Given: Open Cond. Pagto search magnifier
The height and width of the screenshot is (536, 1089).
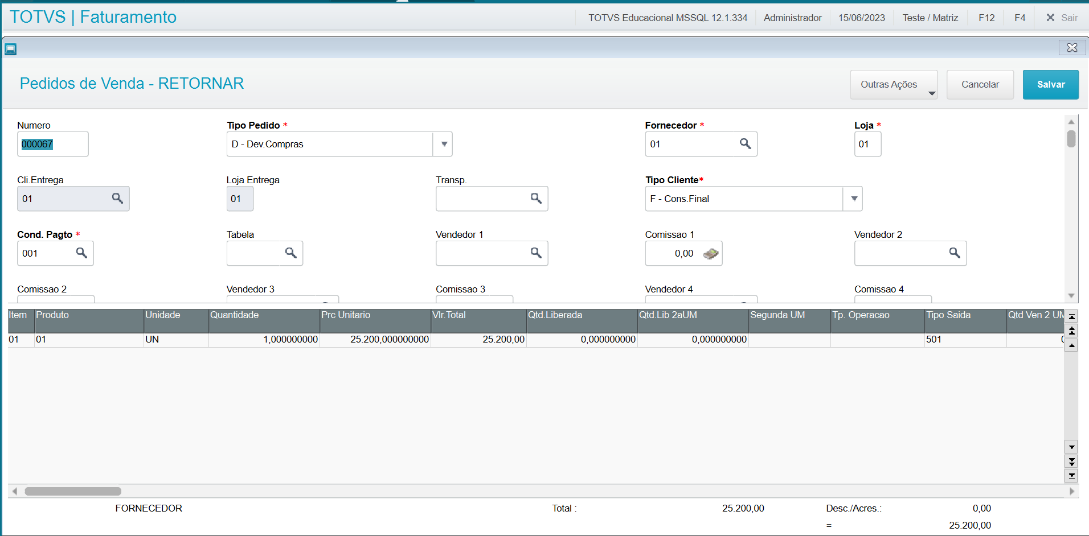Looking at the screenshot, I should click(81, 253).
